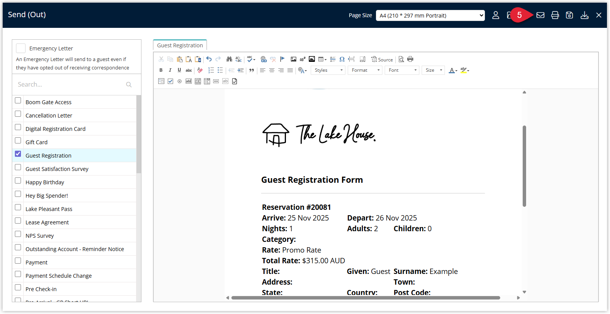Toggle italic formatting
Screen dimensions: 610x314
pos(170,70)
